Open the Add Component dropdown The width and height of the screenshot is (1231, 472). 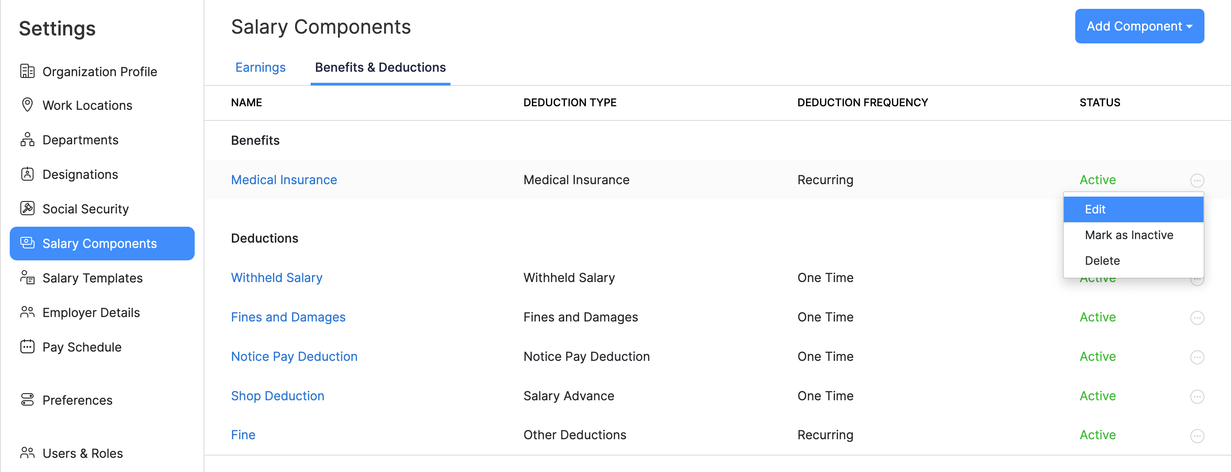pyautogui.click(x=1139, y=26)
